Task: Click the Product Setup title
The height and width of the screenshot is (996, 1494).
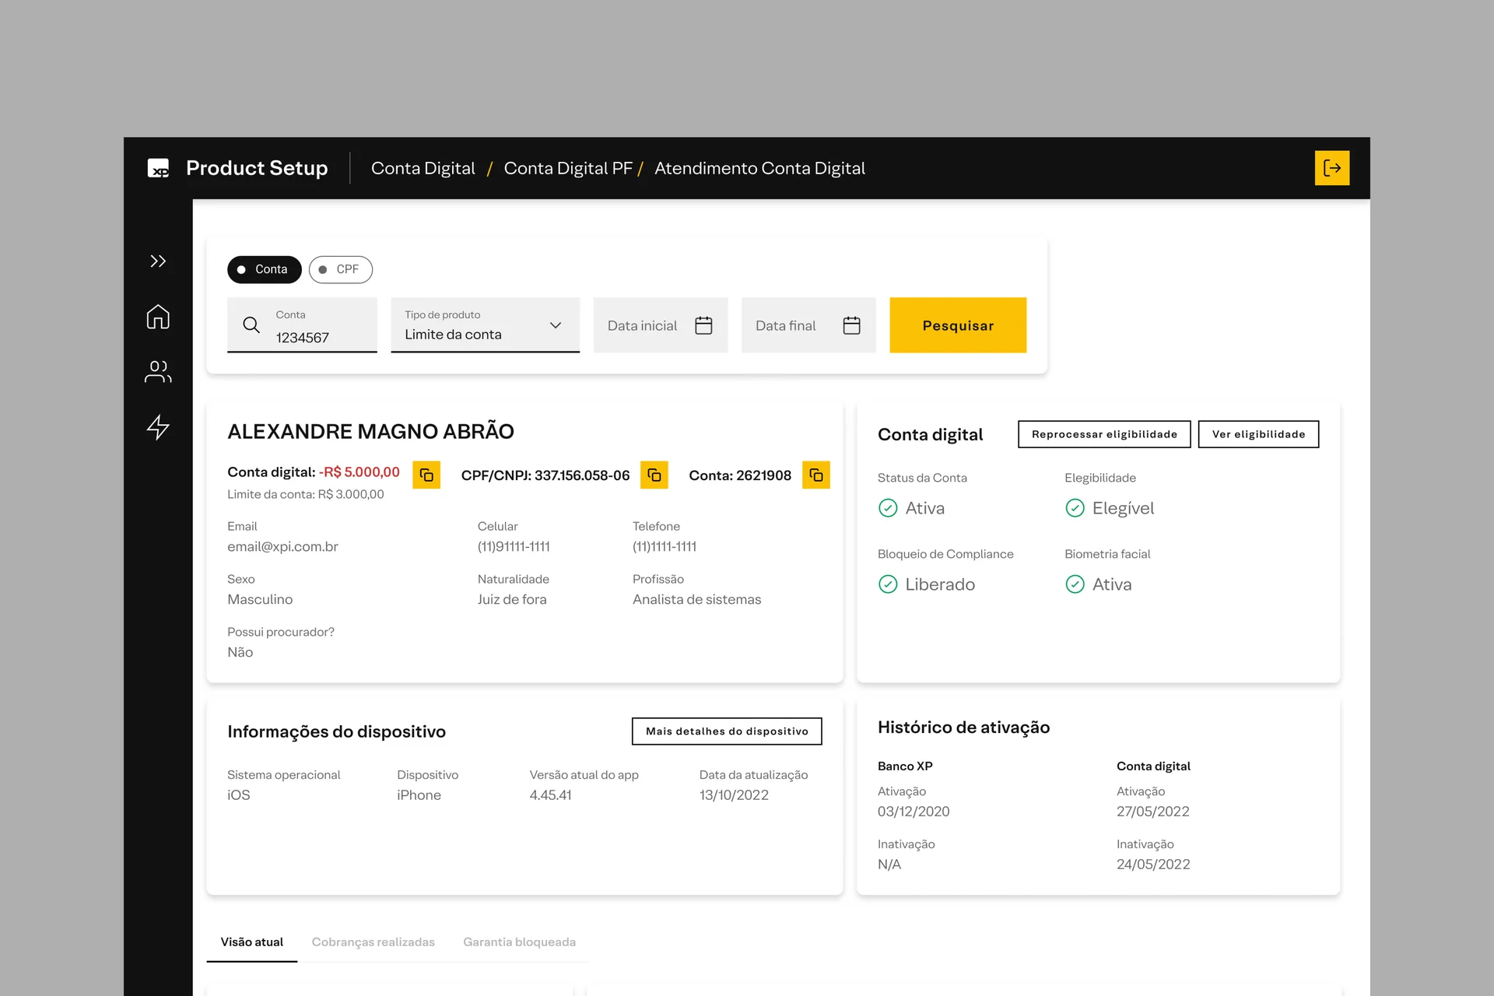Action: pyautogui.click(x=257, y=168)
